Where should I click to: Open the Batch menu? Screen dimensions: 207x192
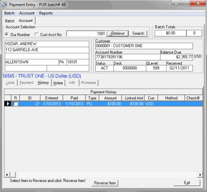(10, 13)
